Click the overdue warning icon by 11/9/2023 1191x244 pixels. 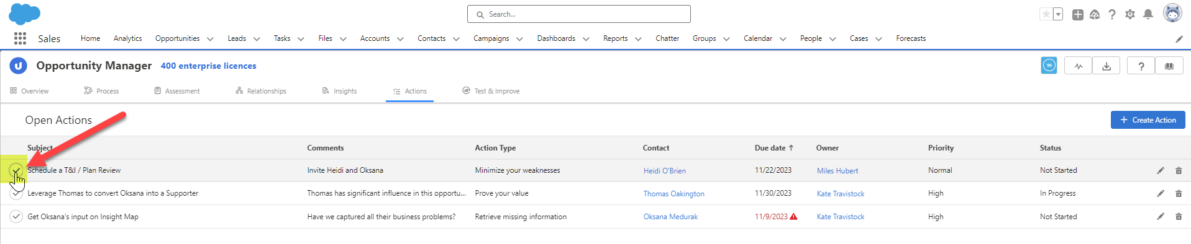[793, 216]
